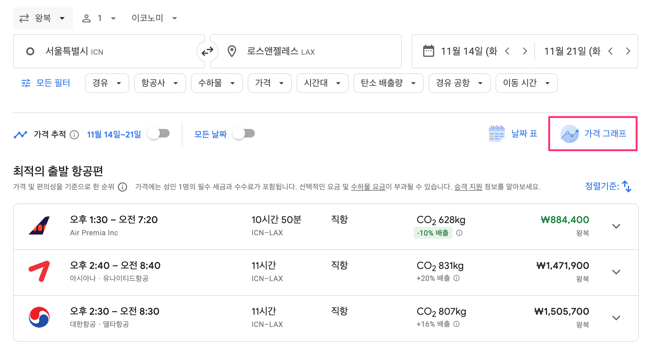The height and width of the screenshot is (352, 652).
Task: Click the info icon next to -10% 배출
Action: pyautogui.click(x=460, y=233)
